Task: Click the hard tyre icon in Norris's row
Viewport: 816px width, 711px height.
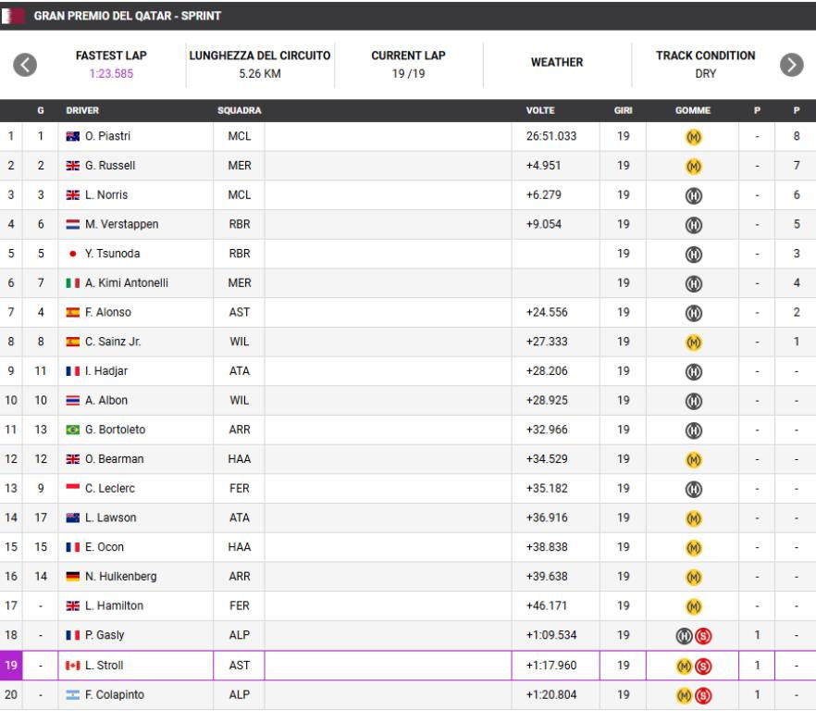Action: coord(693,196)
